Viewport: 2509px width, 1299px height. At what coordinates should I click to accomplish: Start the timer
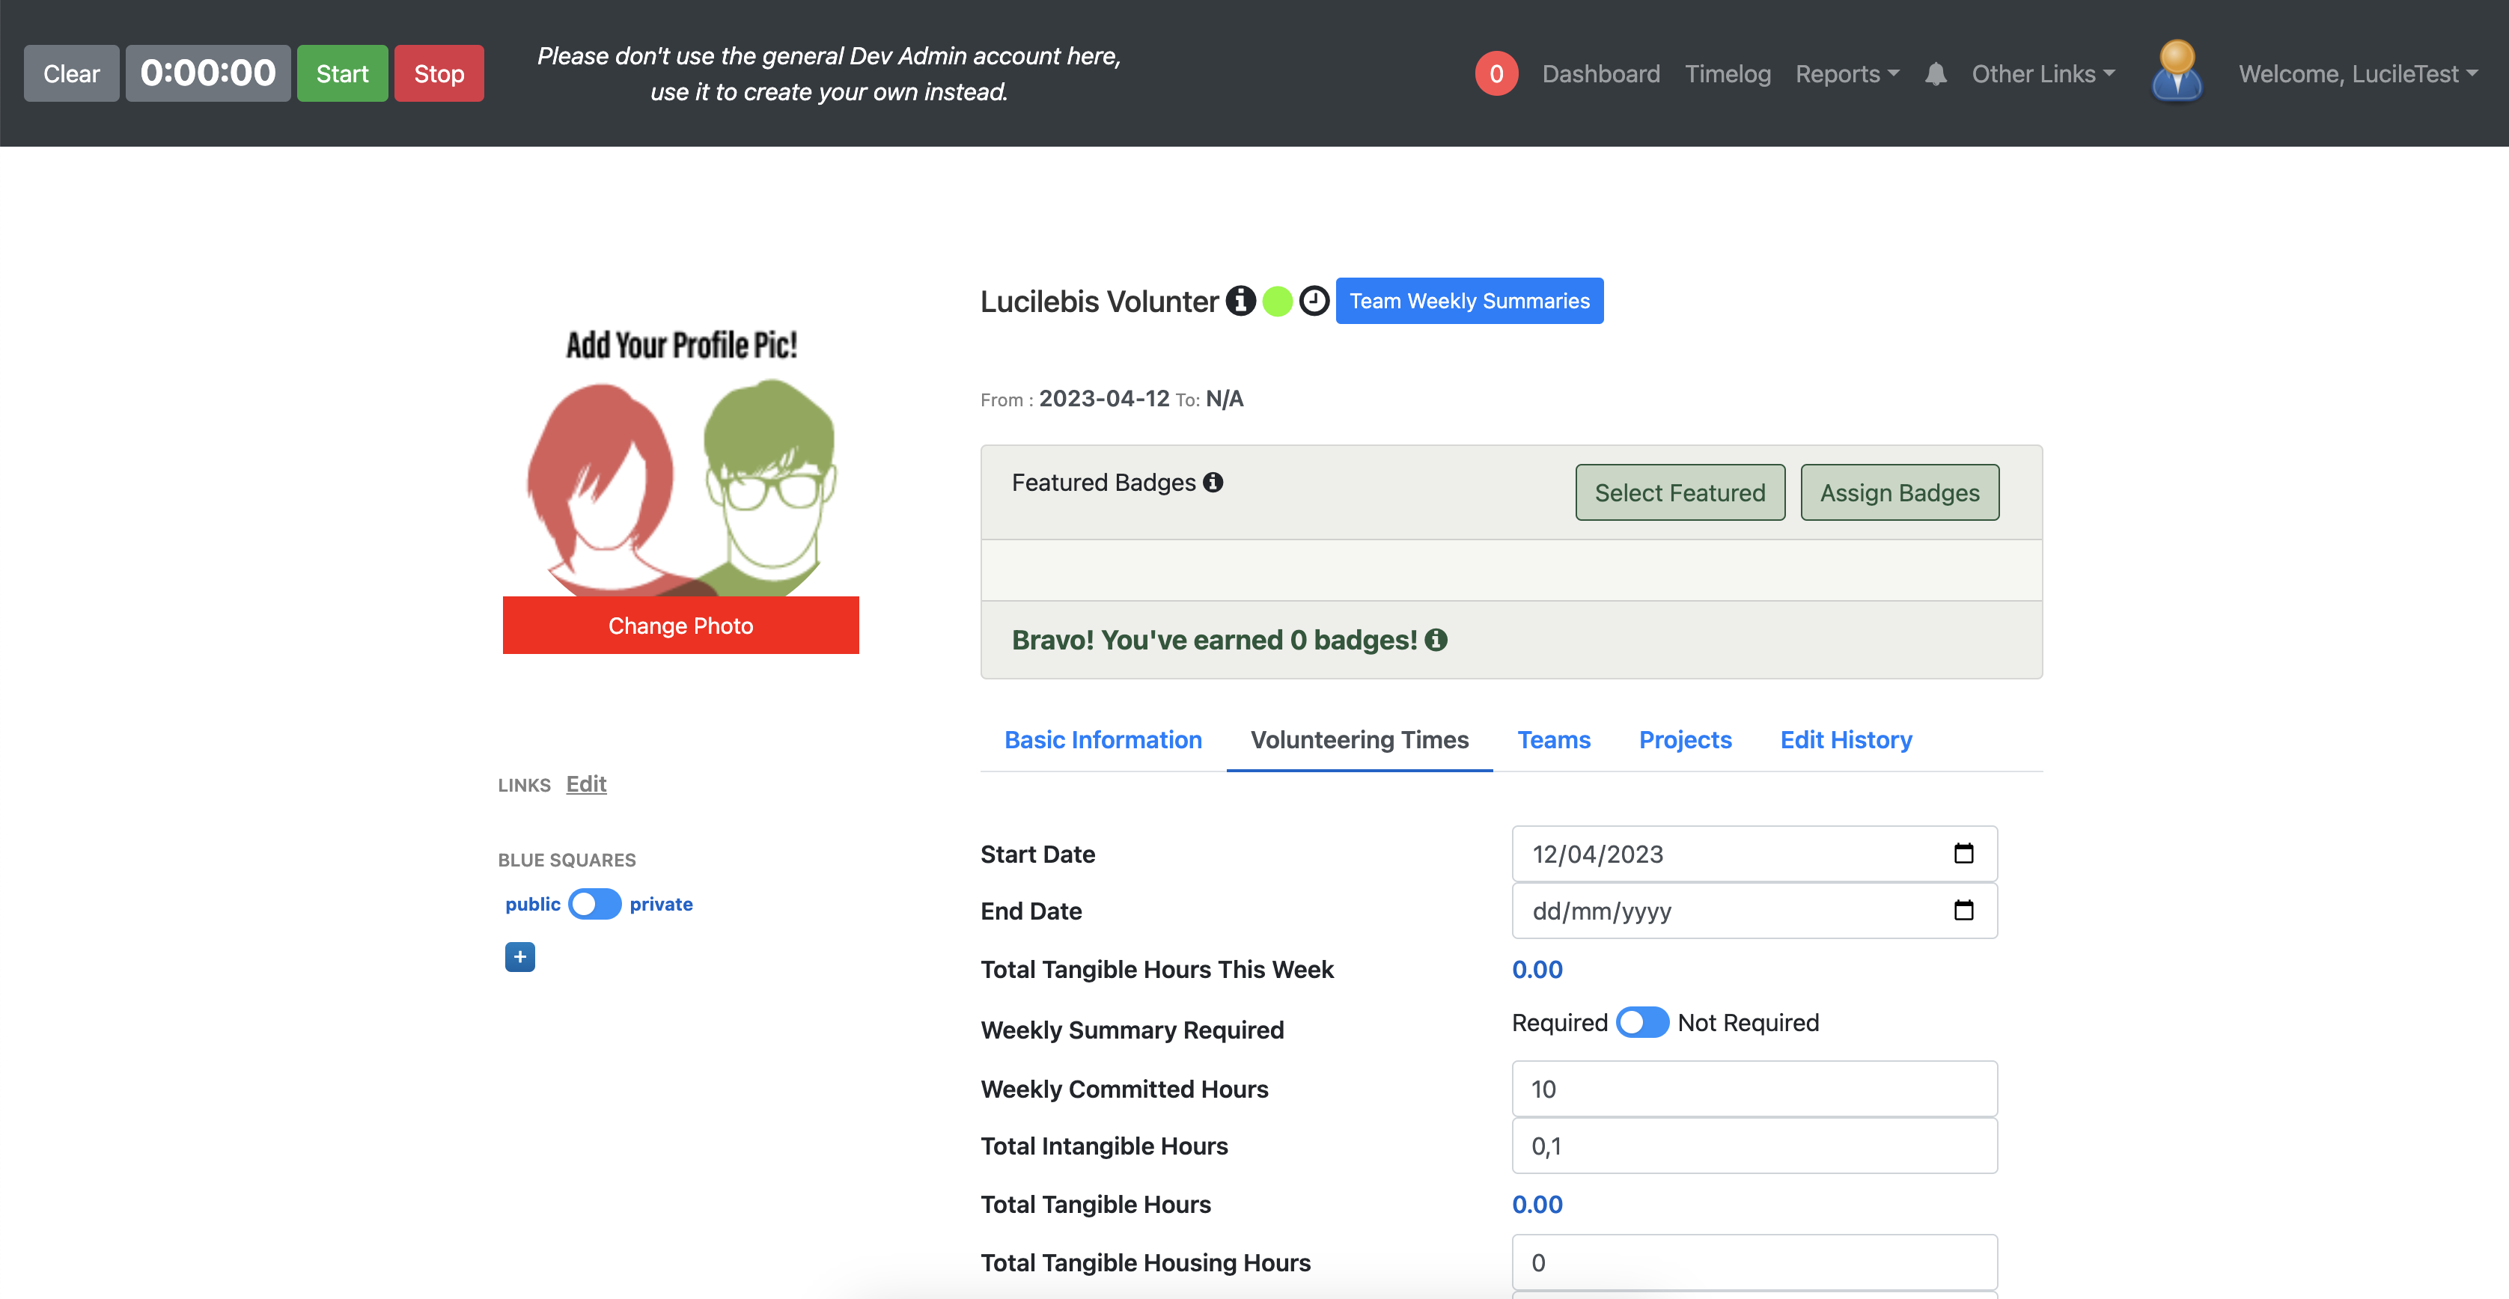coord(342,73)
